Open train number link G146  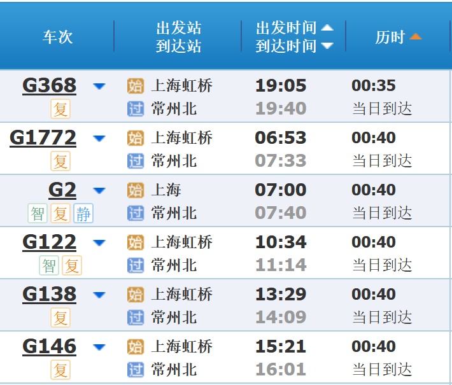49,347
